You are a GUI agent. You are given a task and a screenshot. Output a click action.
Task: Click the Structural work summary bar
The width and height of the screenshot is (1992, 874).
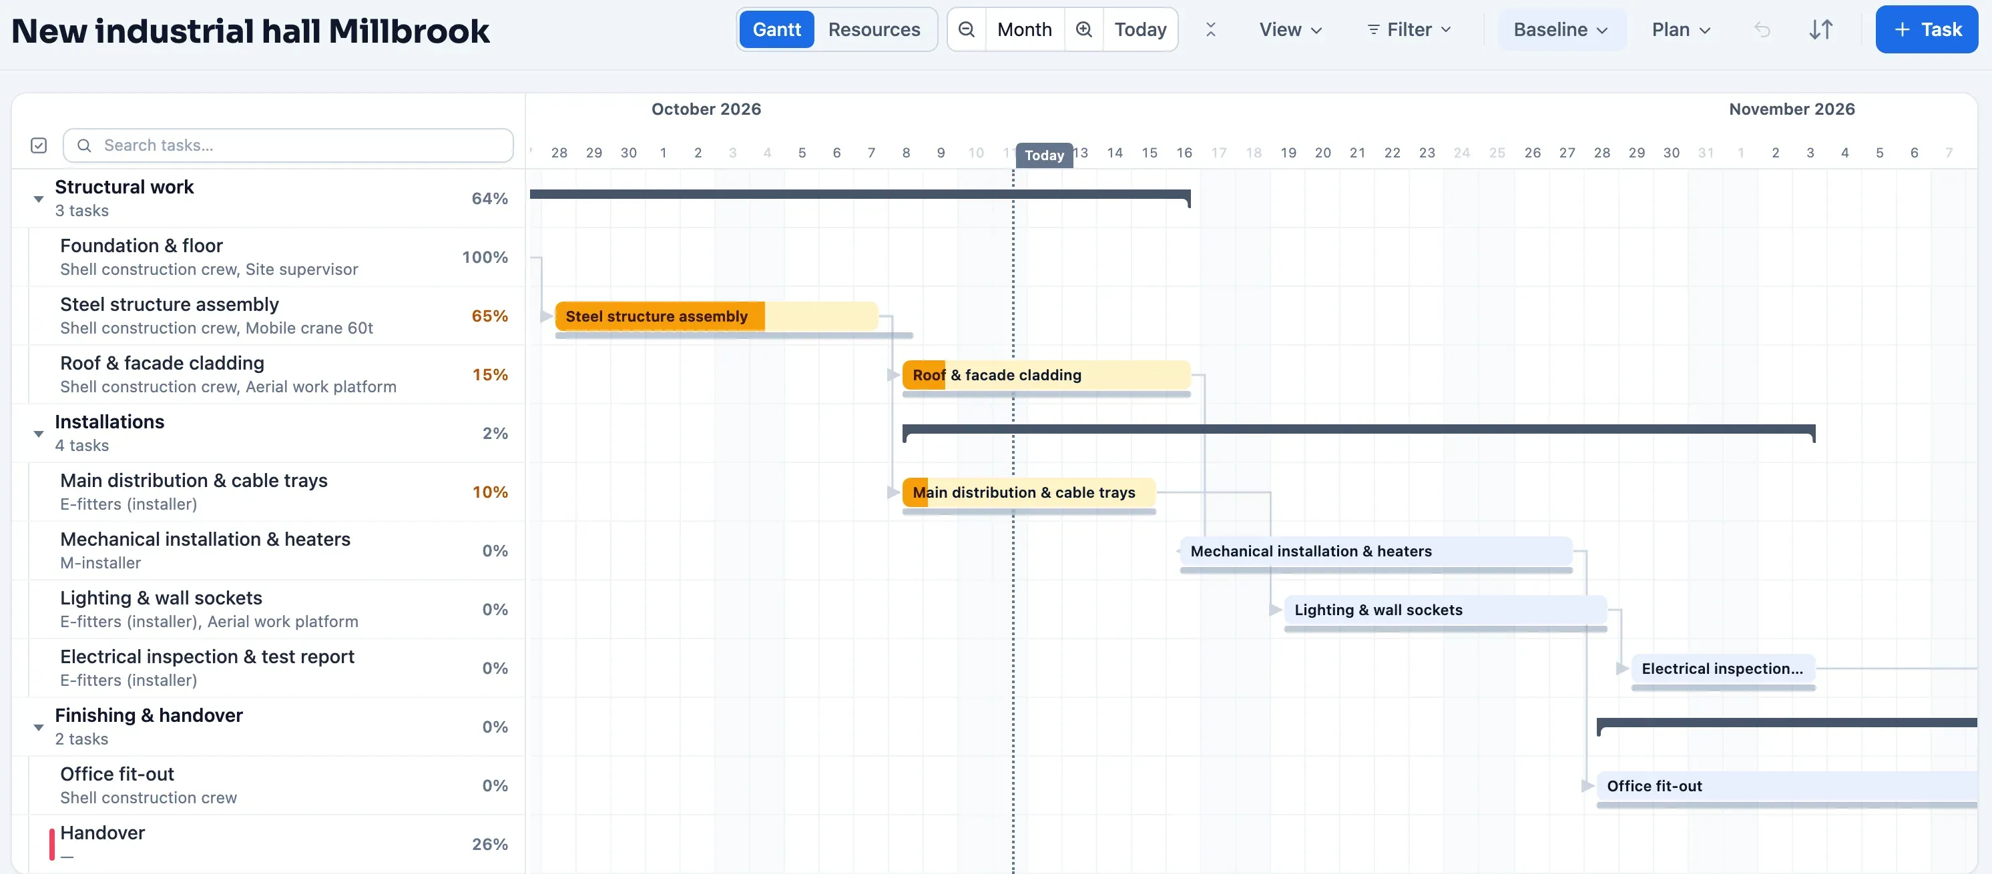860,195
